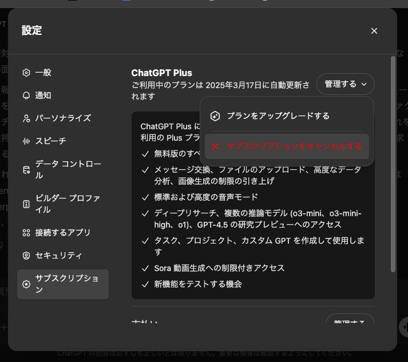The height and width of the screenshot is (362, 408).
Task: Open データ コントロール settings
Action: [63, 170]
